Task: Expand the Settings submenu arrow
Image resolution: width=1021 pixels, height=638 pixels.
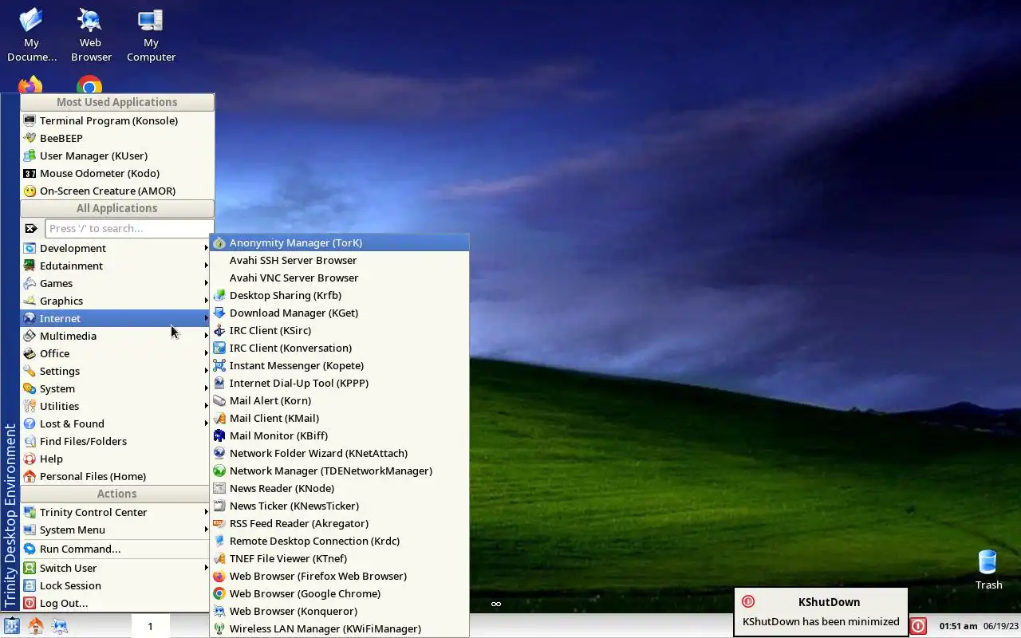Action: pyautogui.click(x=207, y=371)
